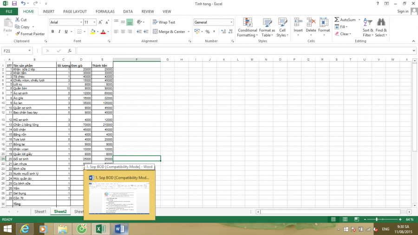
Task: Apply Conditional Formatting from the Styles group
Action: pos(247,28)
